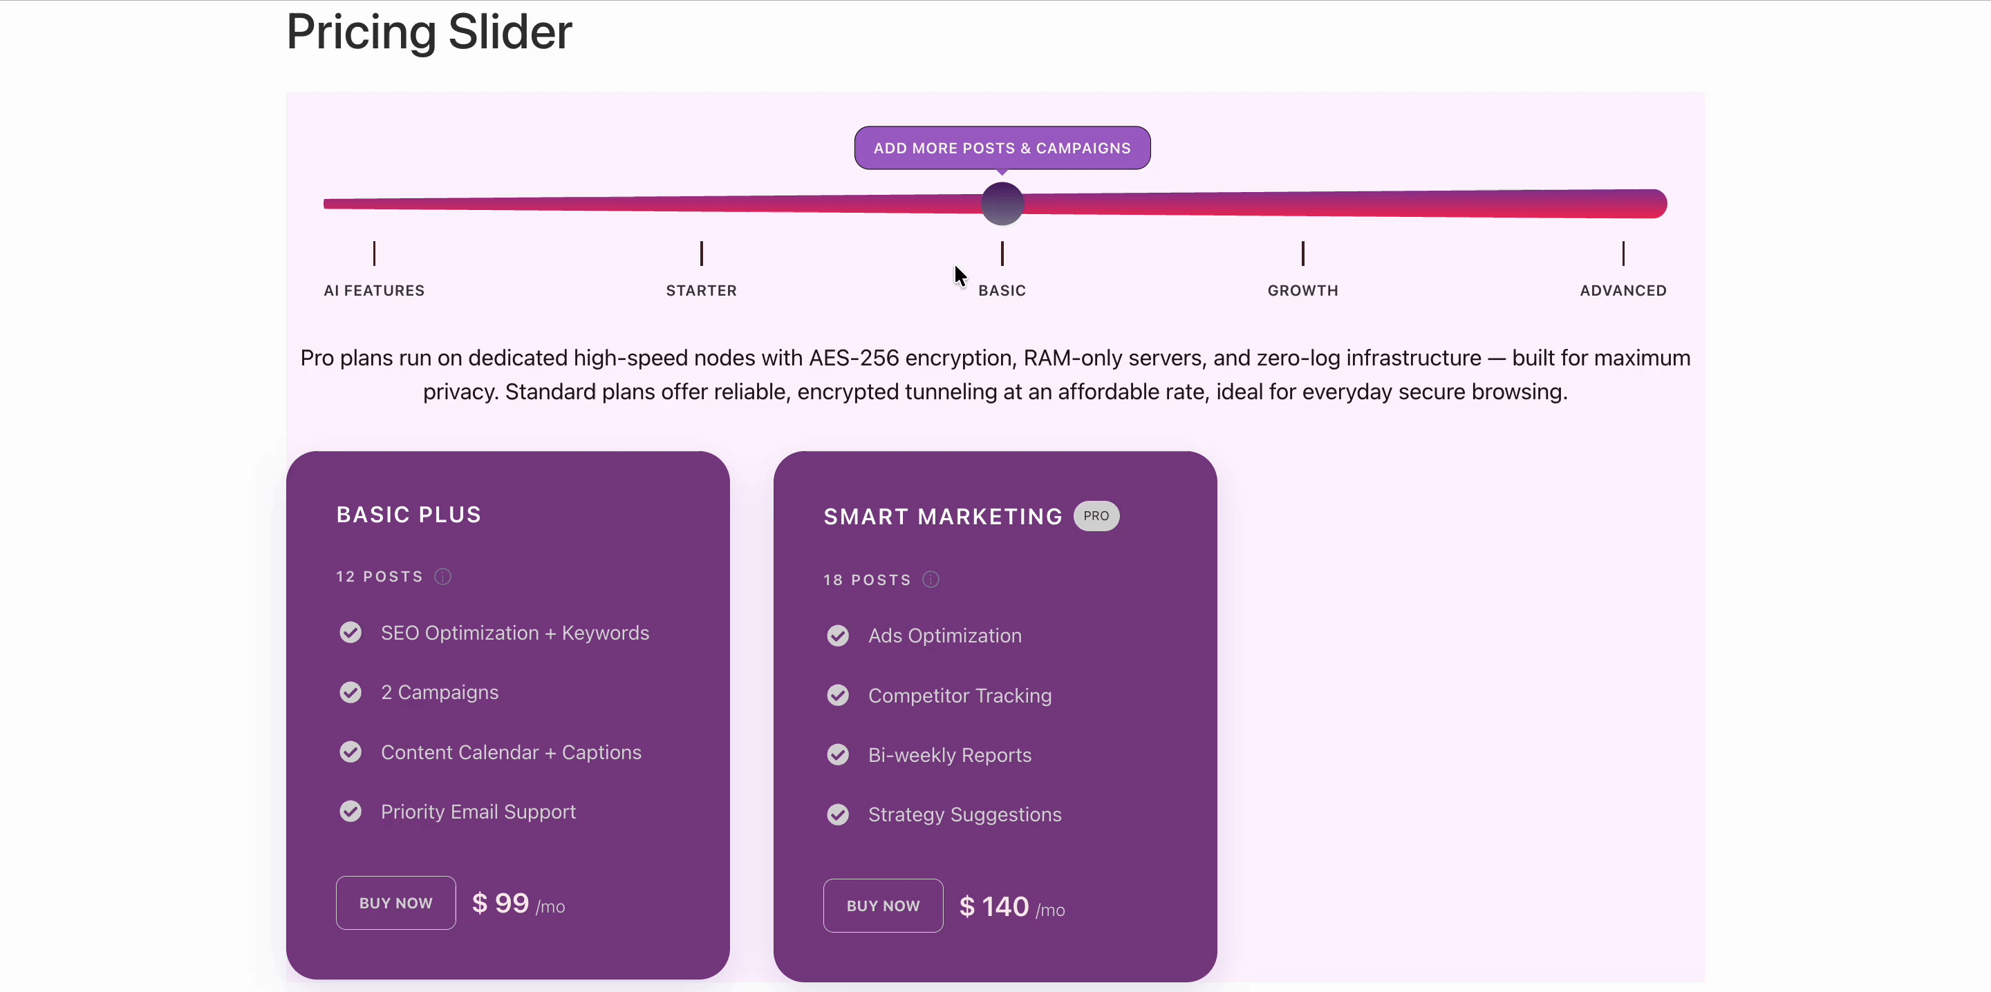Toggle the checkmark beside Priority Email Support

[x=350, y=811]
